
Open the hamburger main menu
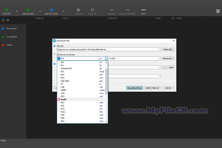click(218, 11)
